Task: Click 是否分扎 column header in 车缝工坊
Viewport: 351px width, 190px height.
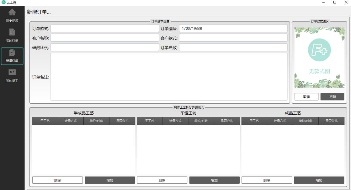Action: tap(227, 121)
